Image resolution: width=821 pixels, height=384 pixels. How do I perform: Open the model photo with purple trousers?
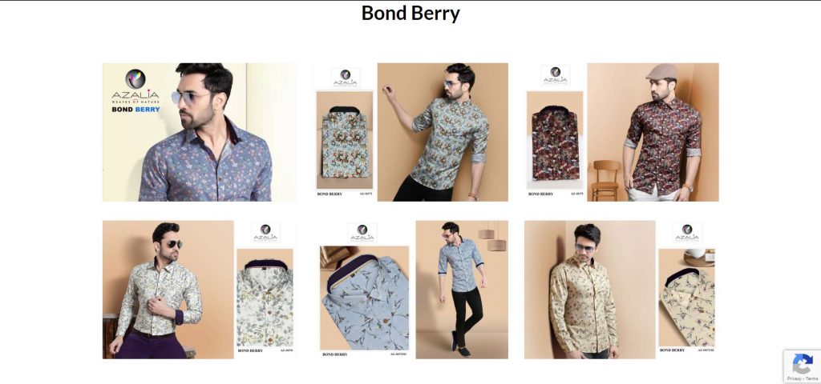[168, 290]
